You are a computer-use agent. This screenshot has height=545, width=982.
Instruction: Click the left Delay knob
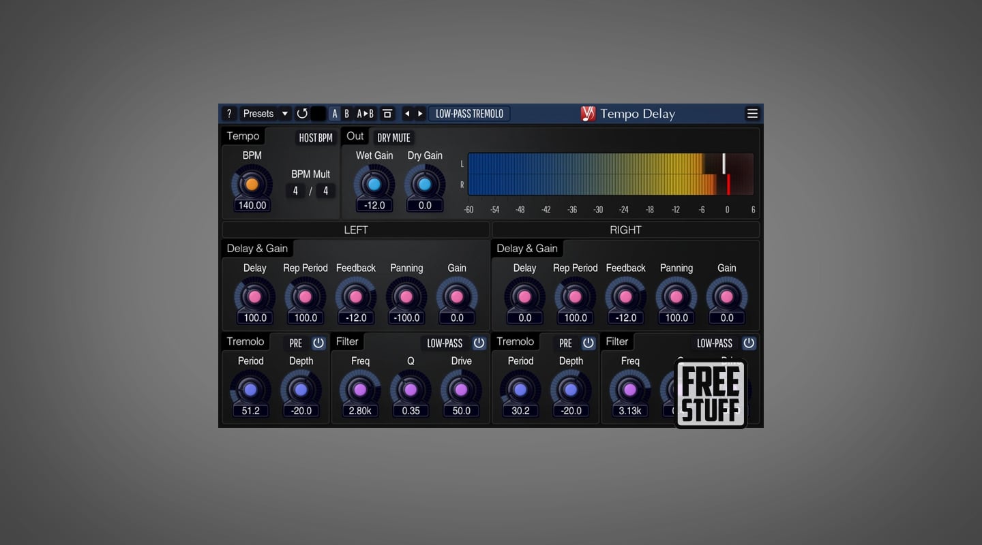[255, 297]
